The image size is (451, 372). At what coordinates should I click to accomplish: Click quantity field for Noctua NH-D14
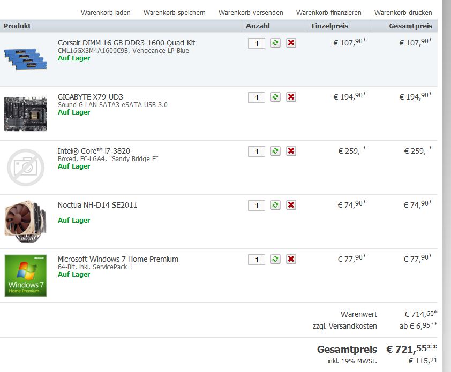(257, 206)
